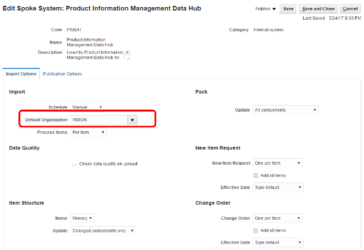Switch to the Import Options tab
The image size is (364, 250).
coord(21,74)
